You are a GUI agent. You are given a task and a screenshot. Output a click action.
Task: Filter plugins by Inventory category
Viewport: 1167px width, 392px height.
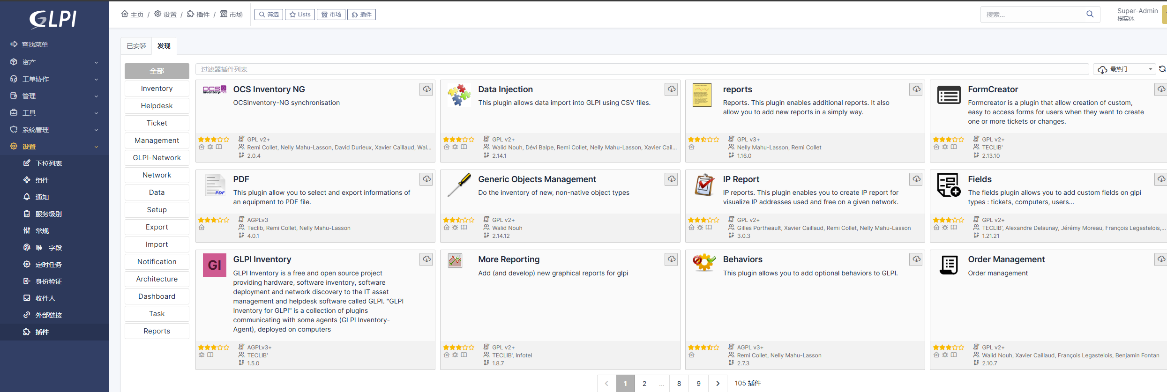157,89
